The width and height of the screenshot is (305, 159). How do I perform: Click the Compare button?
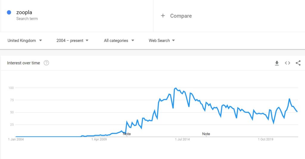[x=181, y=16]
